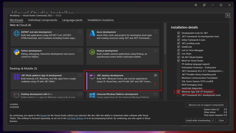The width and height of the screenshot is (236, 133).
Task: Click Remove out-of-support components button
Action: point(206,105)
